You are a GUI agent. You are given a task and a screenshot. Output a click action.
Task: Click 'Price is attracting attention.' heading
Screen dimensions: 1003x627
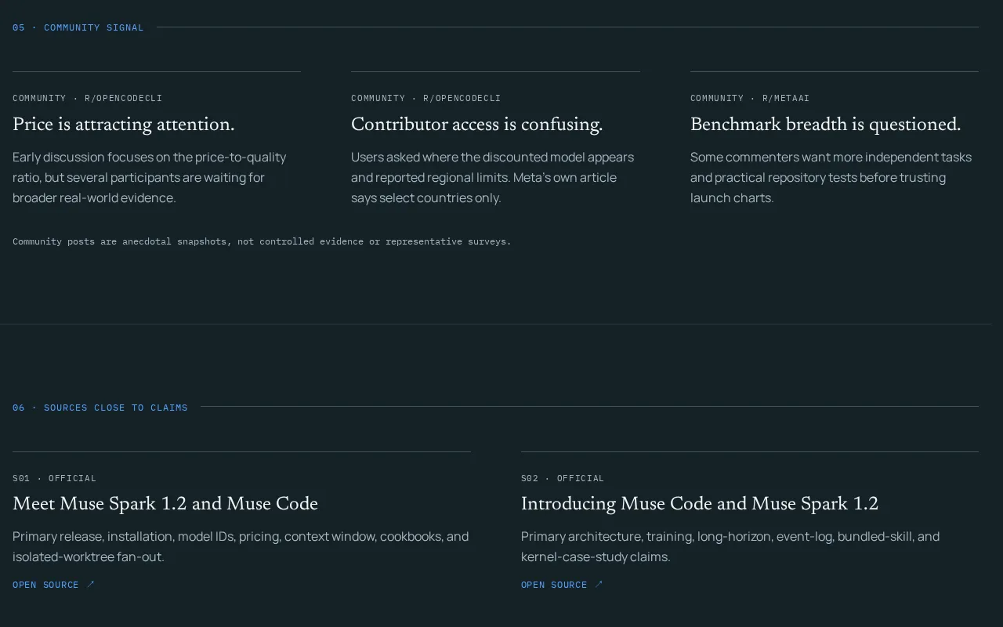point(124,124)
